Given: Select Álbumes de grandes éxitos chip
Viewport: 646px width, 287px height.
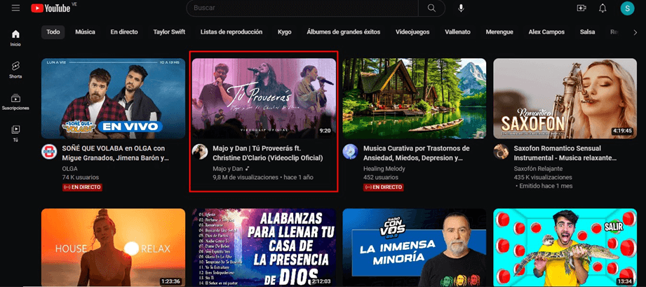Looking at the screenshot, I should click(344, 32).
